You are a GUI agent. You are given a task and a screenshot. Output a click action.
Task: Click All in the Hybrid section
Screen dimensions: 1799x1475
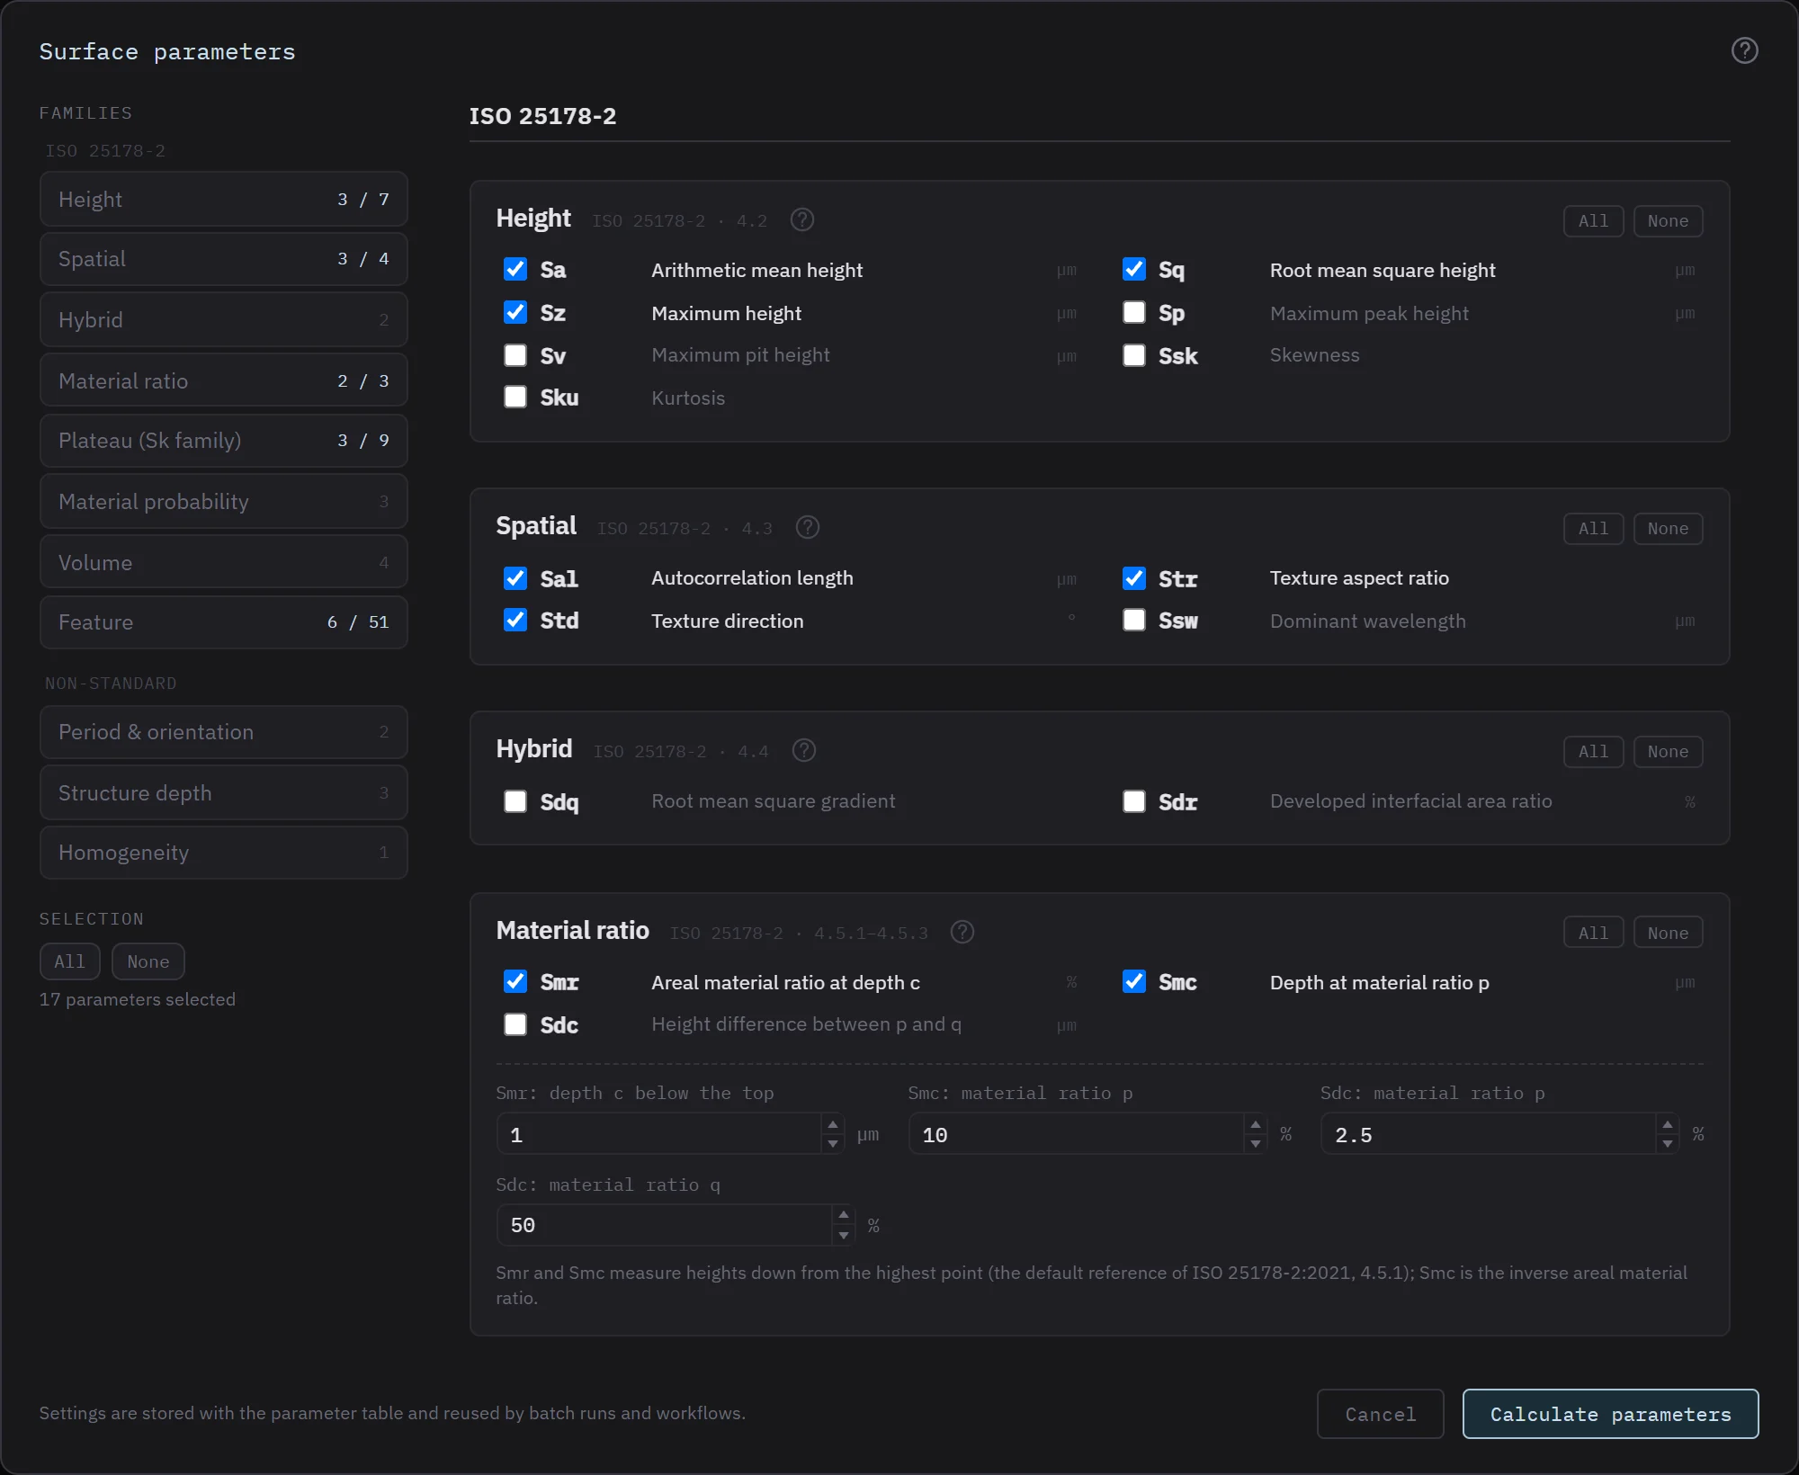click(1593, 752)
